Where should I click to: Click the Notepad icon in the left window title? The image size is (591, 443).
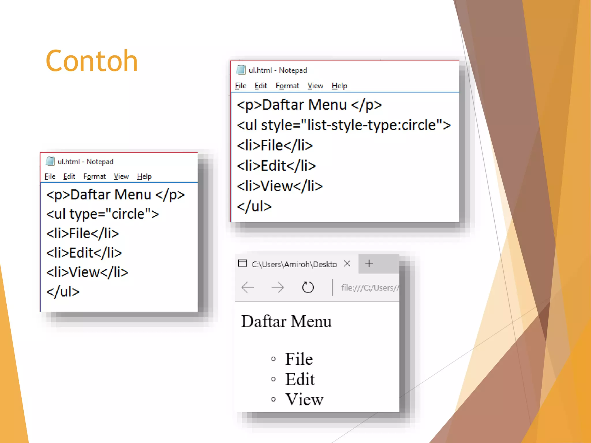(50, 161)
